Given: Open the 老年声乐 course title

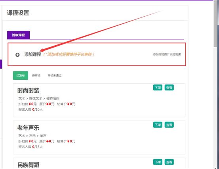Looking at the screenshot, I should (29, 128).
